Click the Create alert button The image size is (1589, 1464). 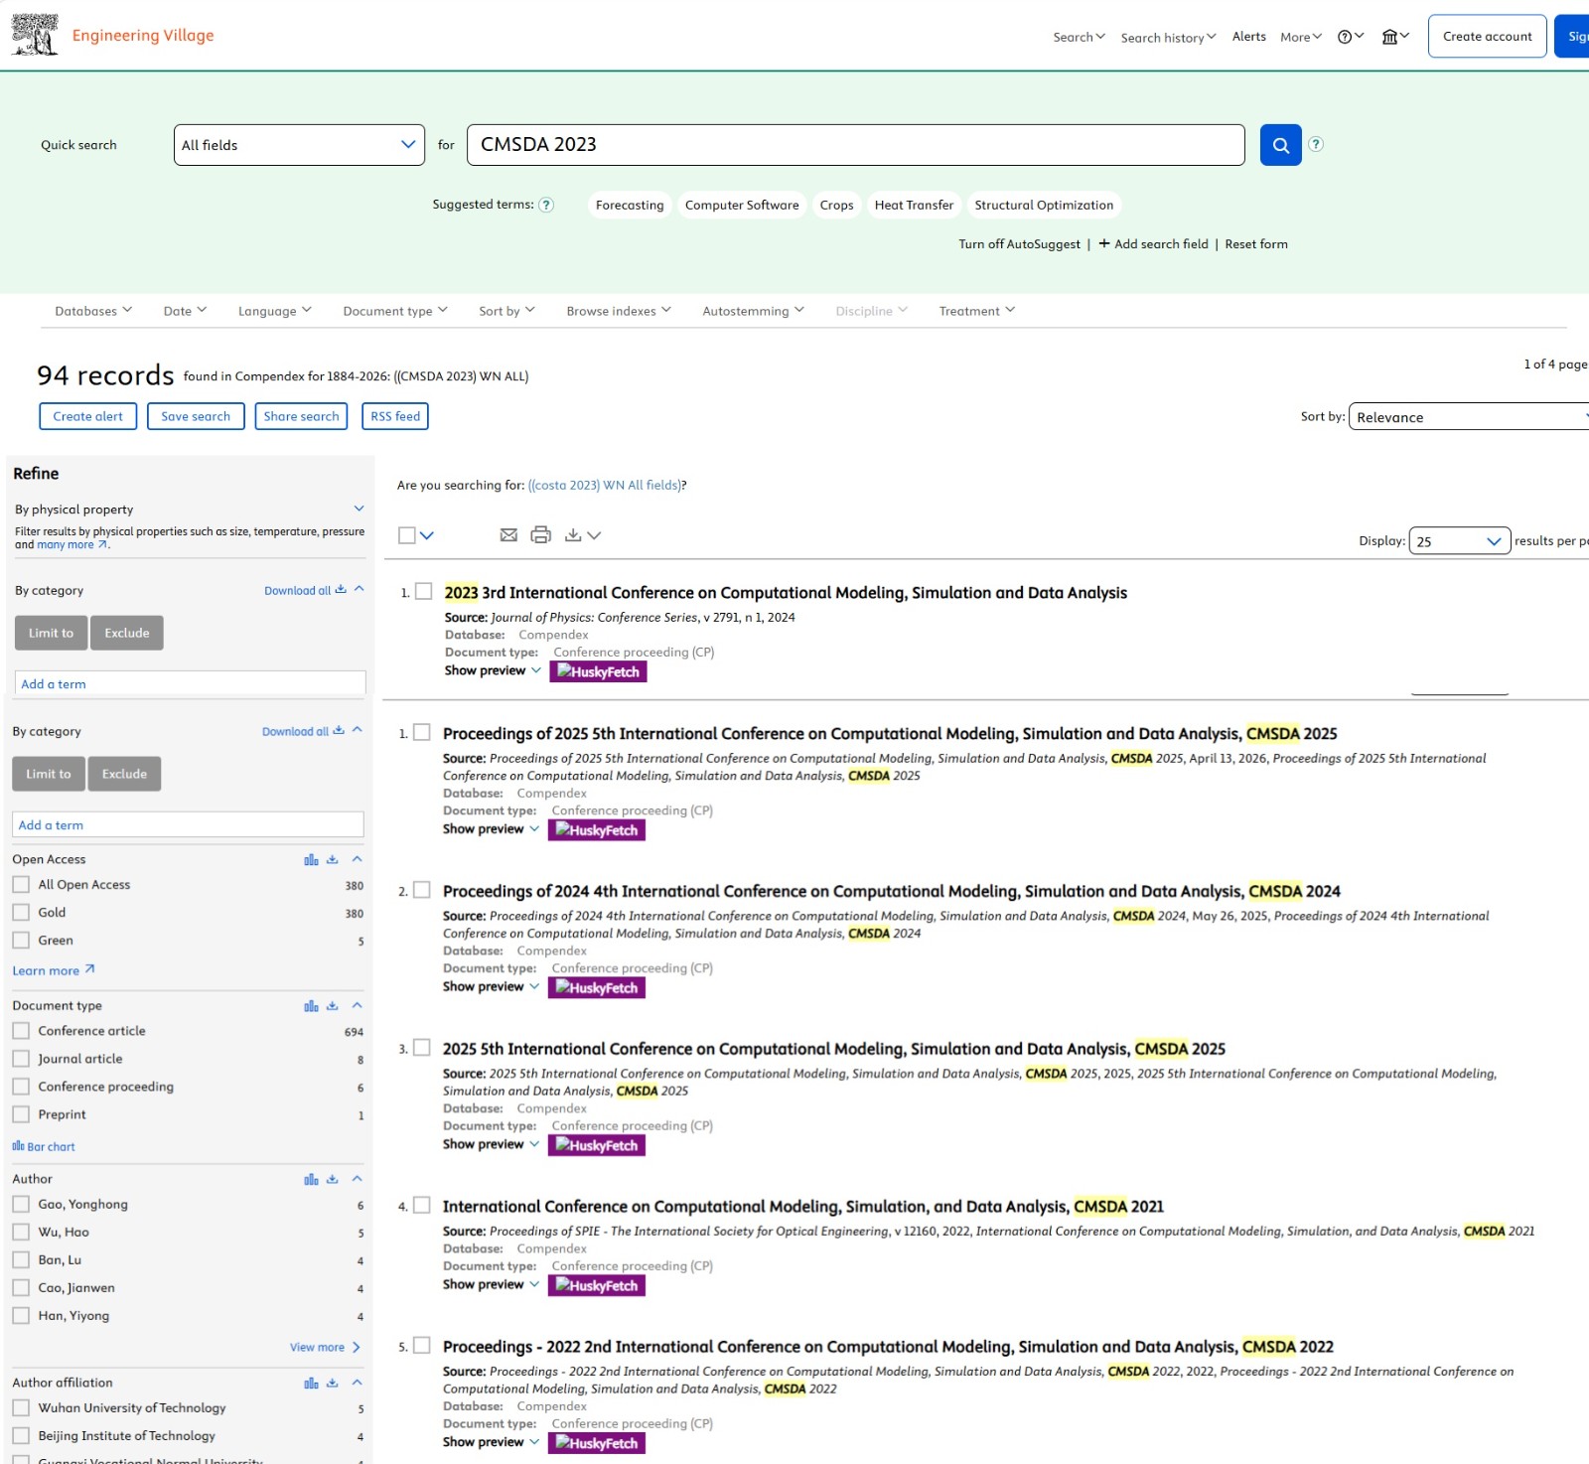[x=88, y=416]
